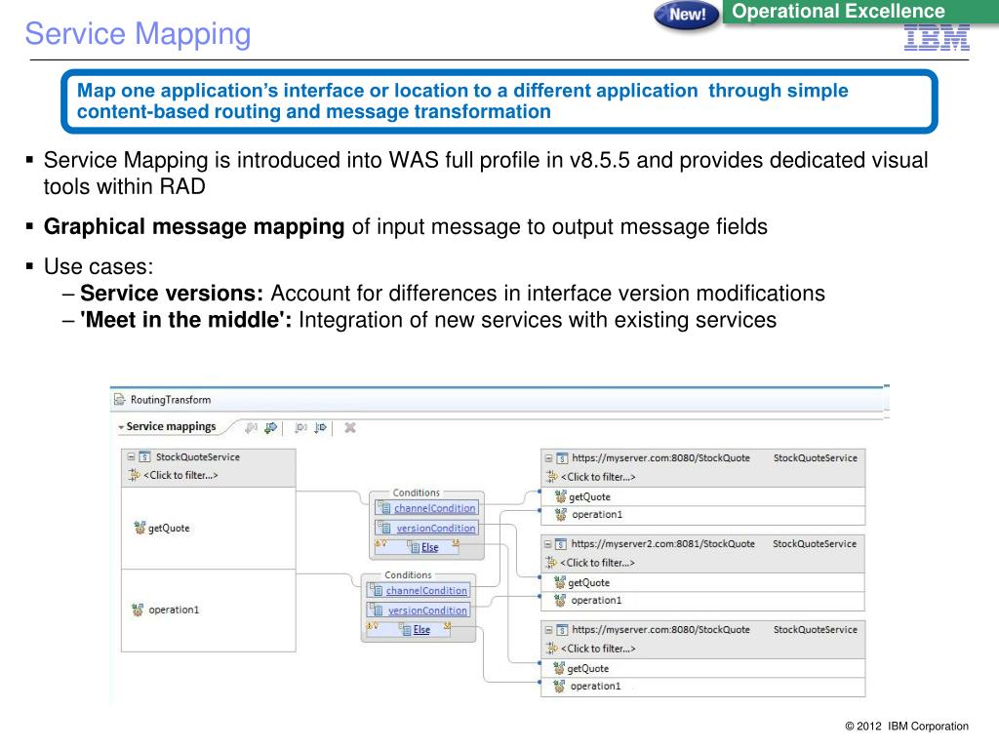
Task: Select operation1 in source StockQuoteService box
Action: tap(174, 610)
